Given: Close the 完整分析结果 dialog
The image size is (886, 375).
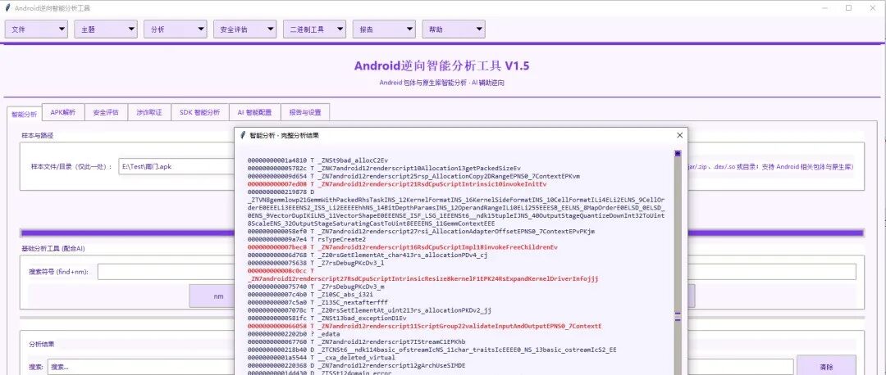Looking at the screenshot, I should pos(680,135).
